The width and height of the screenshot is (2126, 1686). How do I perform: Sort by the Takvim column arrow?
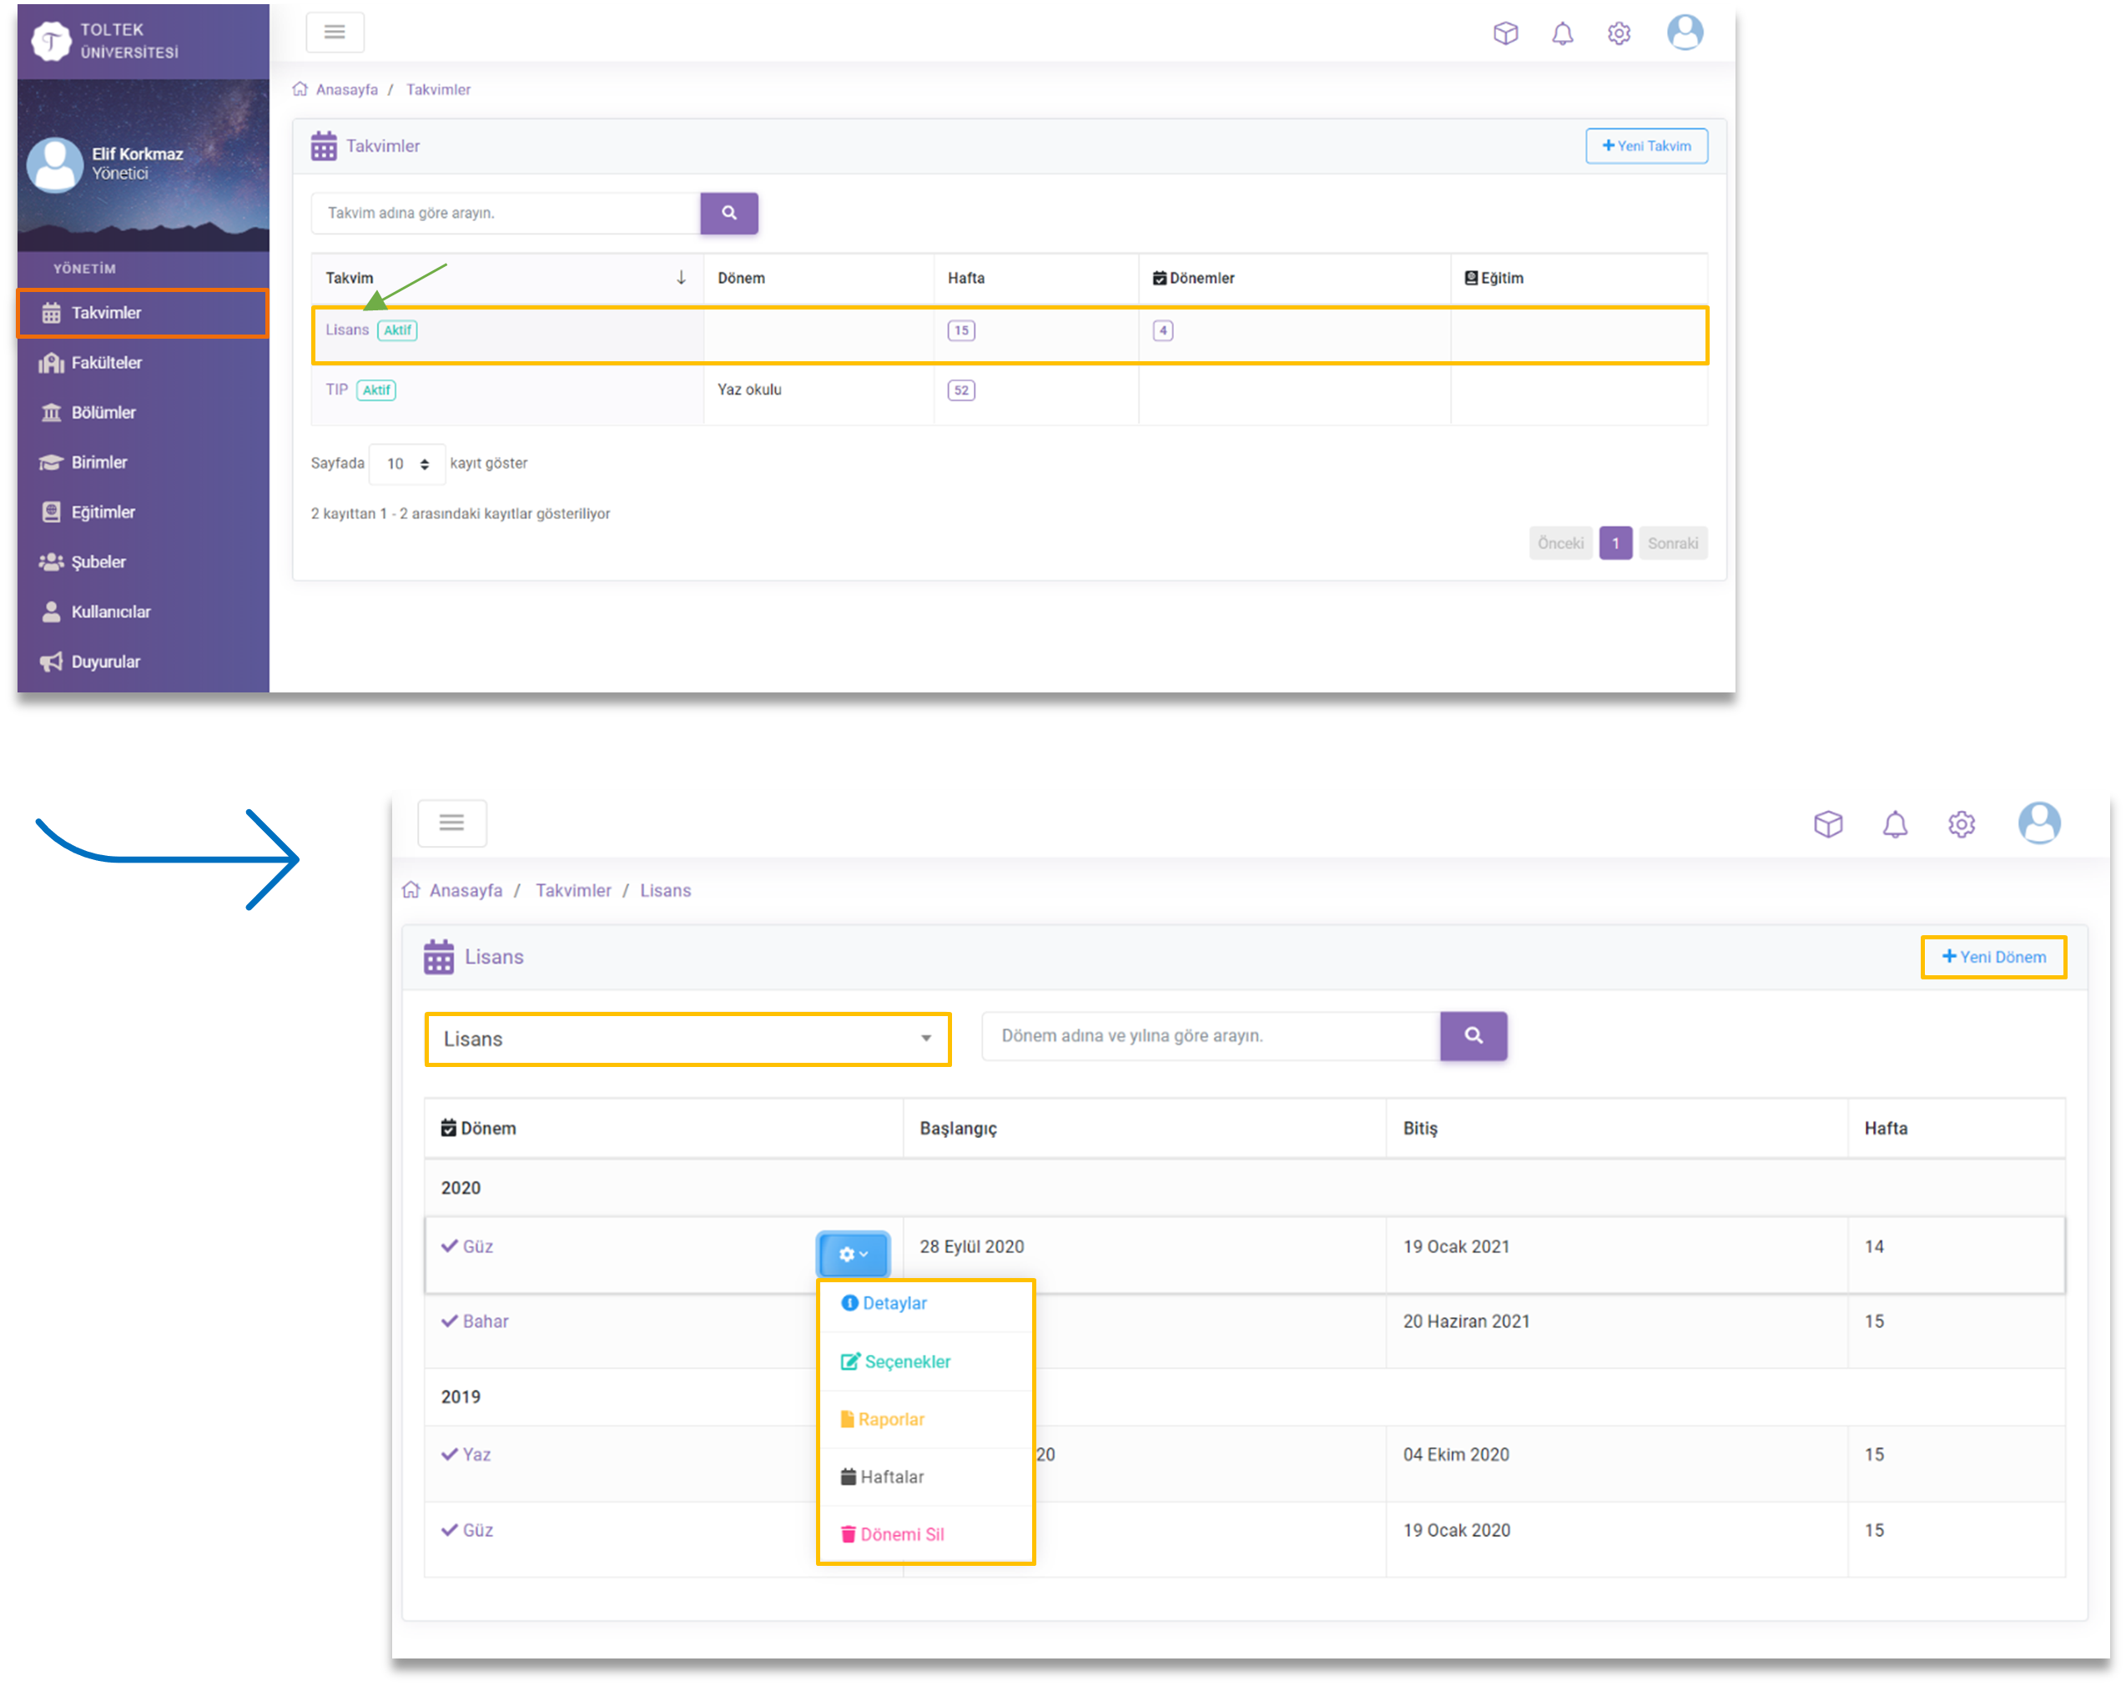(680, 278)
